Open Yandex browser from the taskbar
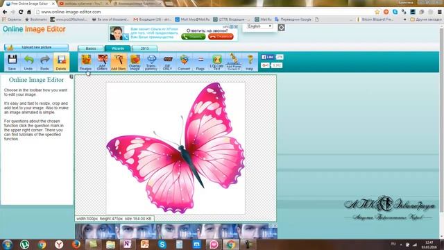 pyautogui.click(x=59, y=244)
